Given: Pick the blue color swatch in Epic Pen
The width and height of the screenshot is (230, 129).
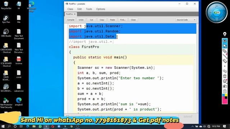Looking at the screenshot, I should click(x=224, y=95).
